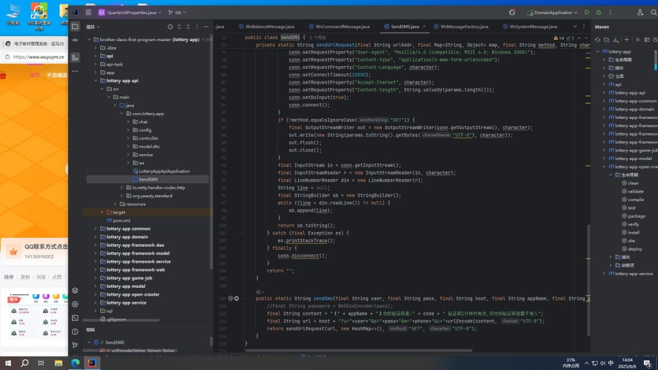This screenshot has width=658, height=370.
Task: Open the Git branch dropdown
Action: tap(177, 13)
